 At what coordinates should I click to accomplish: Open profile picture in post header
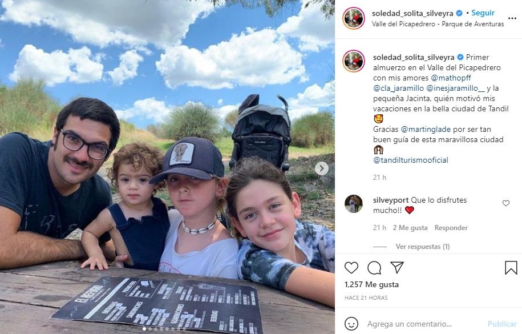[x=354, y=18]
